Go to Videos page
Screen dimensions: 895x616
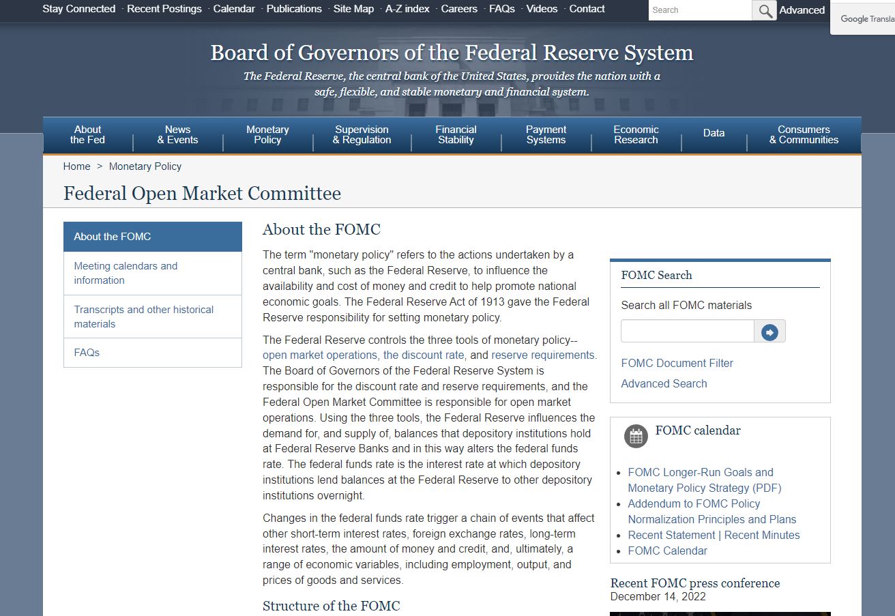(x=542, y=9)
